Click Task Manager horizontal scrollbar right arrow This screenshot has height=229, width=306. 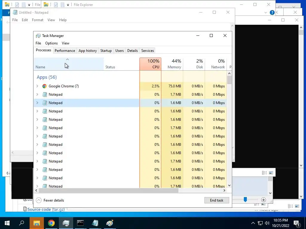click(x=224, y=191)
